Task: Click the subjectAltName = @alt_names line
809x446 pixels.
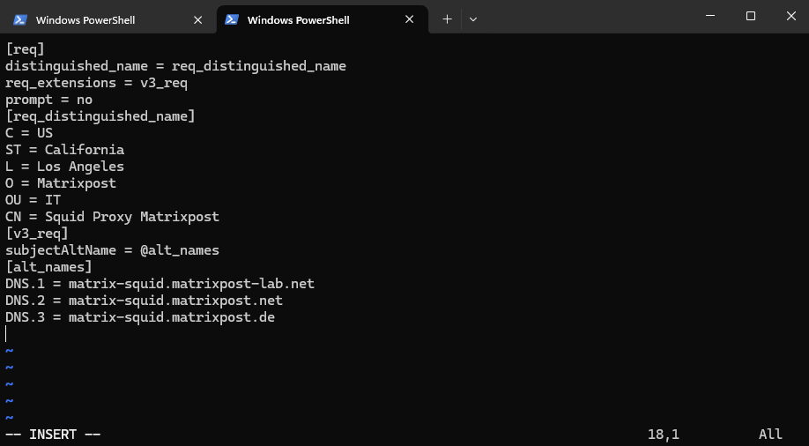Action: coord(112,250)
